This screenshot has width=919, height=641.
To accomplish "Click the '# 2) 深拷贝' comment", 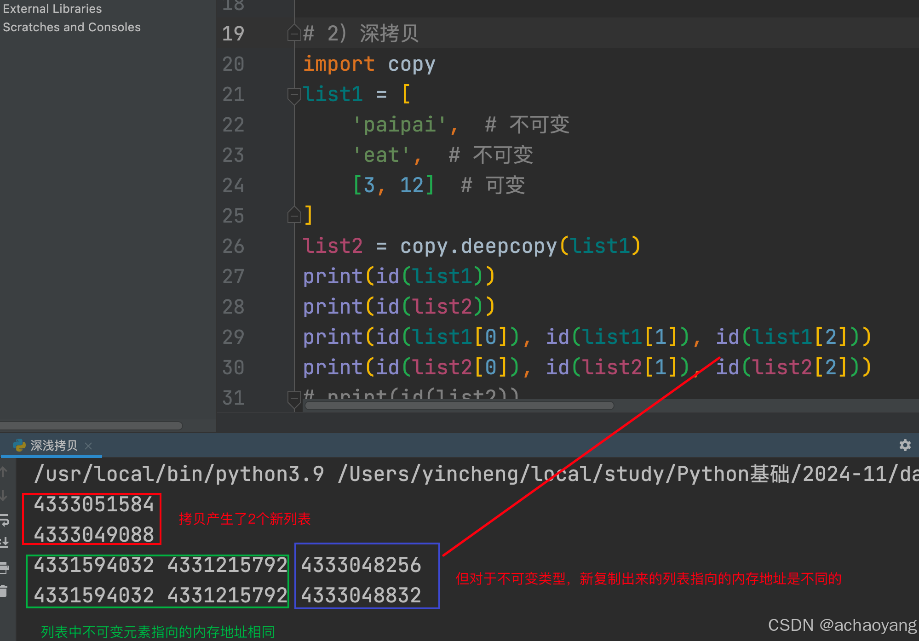I will click(361, 33).
